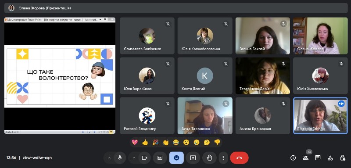Raise your hand in the meeting
Screen dimensions: 351x168
pyautogui.click(x=209, y=158)
